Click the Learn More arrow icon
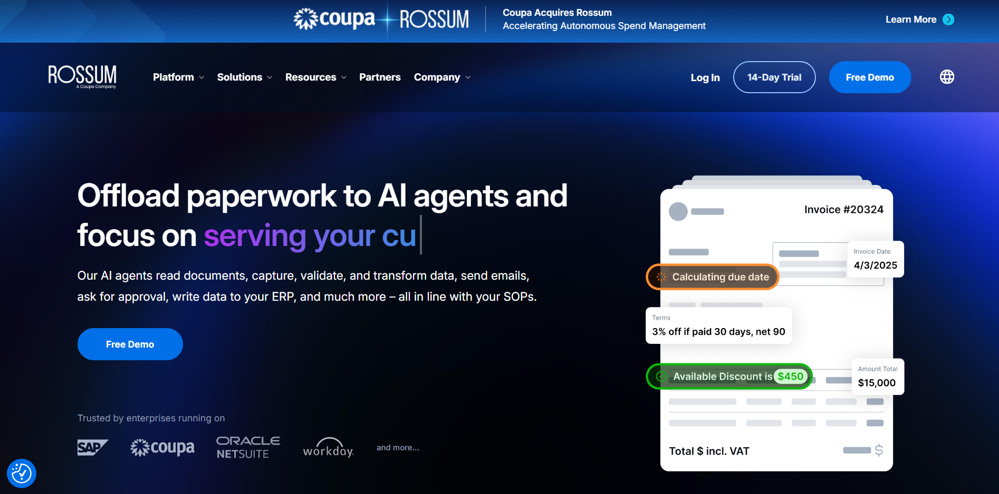Viewport: 999px width, 494px height. click(948, 19)
